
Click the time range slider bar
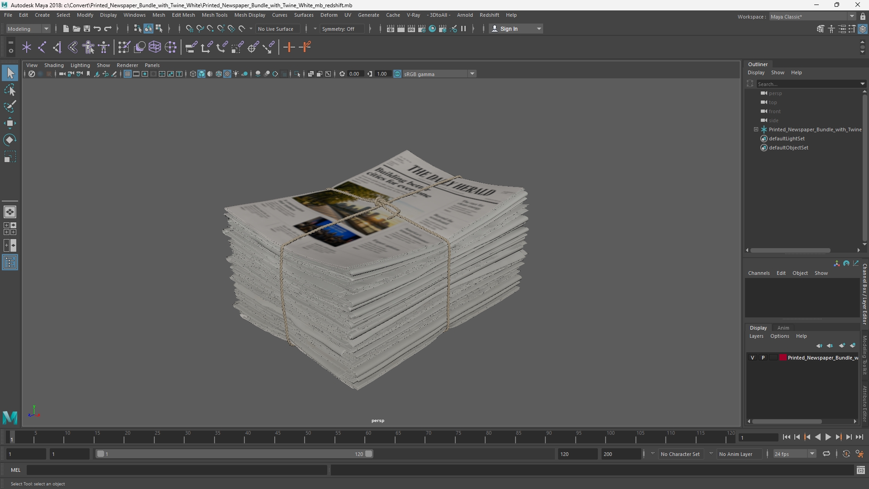click(234, 454)
